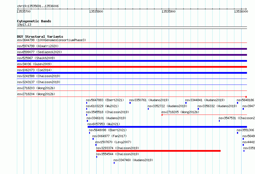Click the nsv3241588 (Chaisson2019) label

(x=39, y=76)
